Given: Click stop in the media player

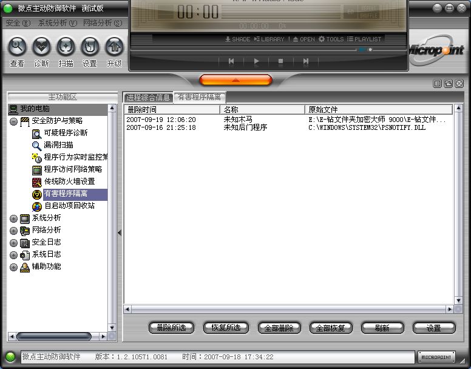Looking at the screenshot, I should 280,61.
